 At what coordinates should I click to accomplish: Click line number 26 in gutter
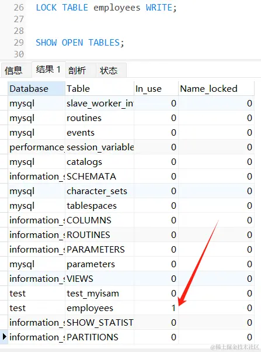(x=19, y=8)
